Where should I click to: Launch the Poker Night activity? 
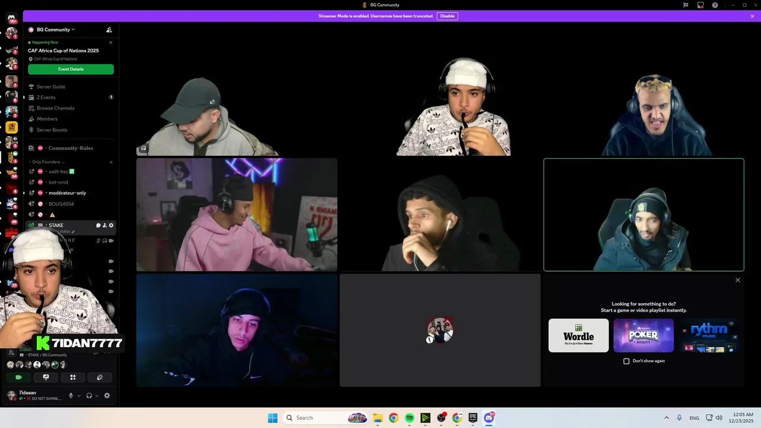point(643,335)
